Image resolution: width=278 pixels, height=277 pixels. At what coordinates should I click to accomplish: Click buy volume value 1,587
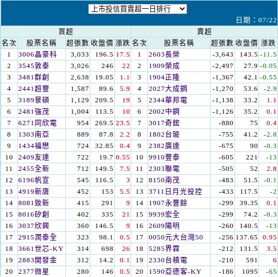pos(80,89)
